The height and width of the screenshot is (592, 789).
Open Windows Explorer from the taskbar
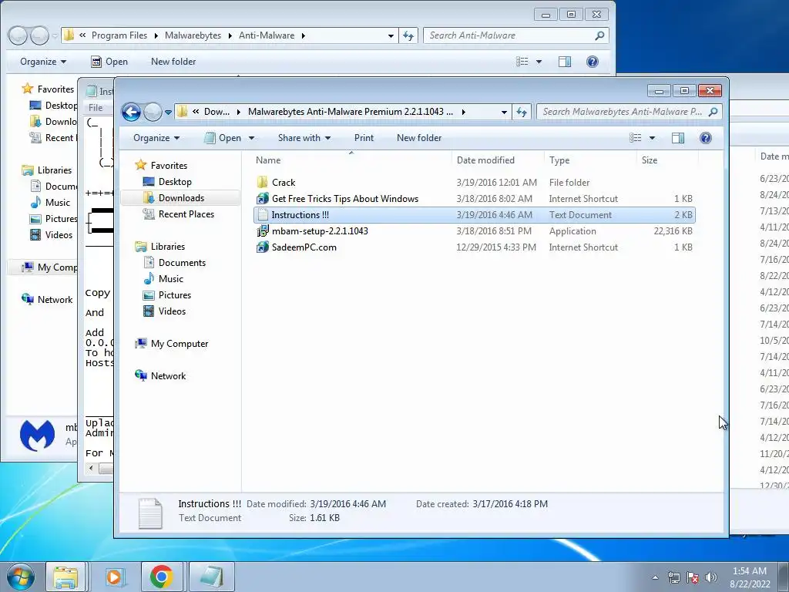pos(66,577)
